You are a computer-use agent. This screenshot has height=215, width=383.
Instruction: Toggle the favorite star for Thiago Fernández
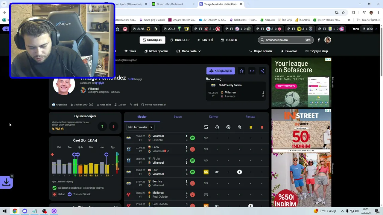[241, 71]
